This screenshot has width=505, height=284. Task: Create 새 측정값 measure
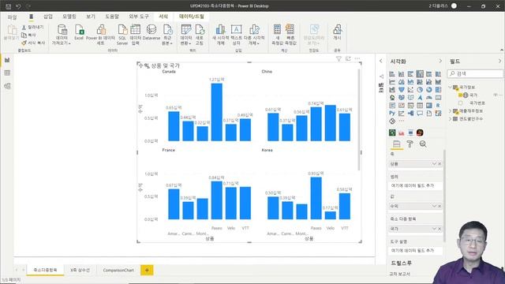(277, 35)
